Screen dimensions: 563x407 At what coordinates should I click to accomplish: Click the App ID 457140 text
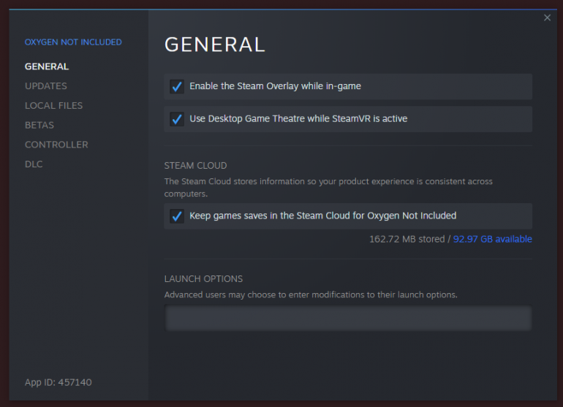click(x=58, y=382)
